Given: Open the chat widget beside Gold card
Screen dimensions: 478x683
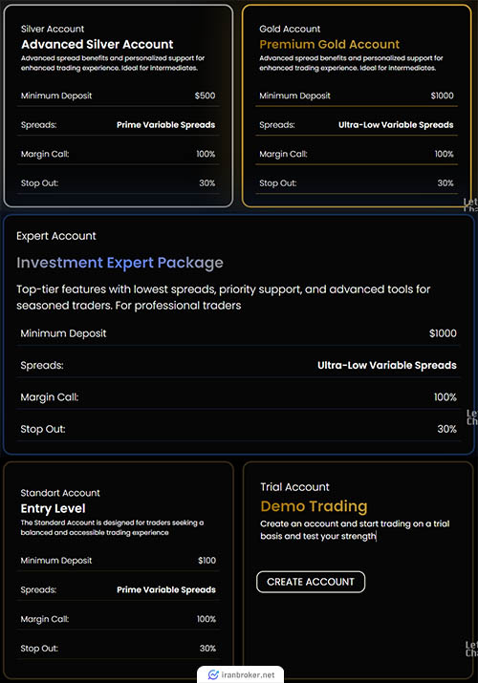Looking at the screenshot, I should click(x=470, y=204).
